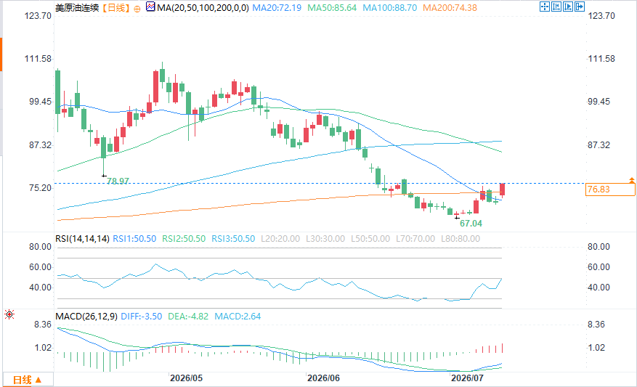Click the exit/export arrow icon
The height and width of the screenshot is (387, 637).
580,7
